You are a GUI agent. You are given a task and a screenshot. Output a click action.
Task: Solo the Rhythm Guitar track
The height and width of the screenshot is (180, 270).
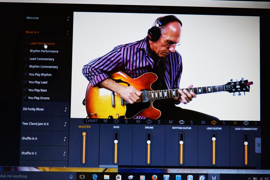(191, 122)
